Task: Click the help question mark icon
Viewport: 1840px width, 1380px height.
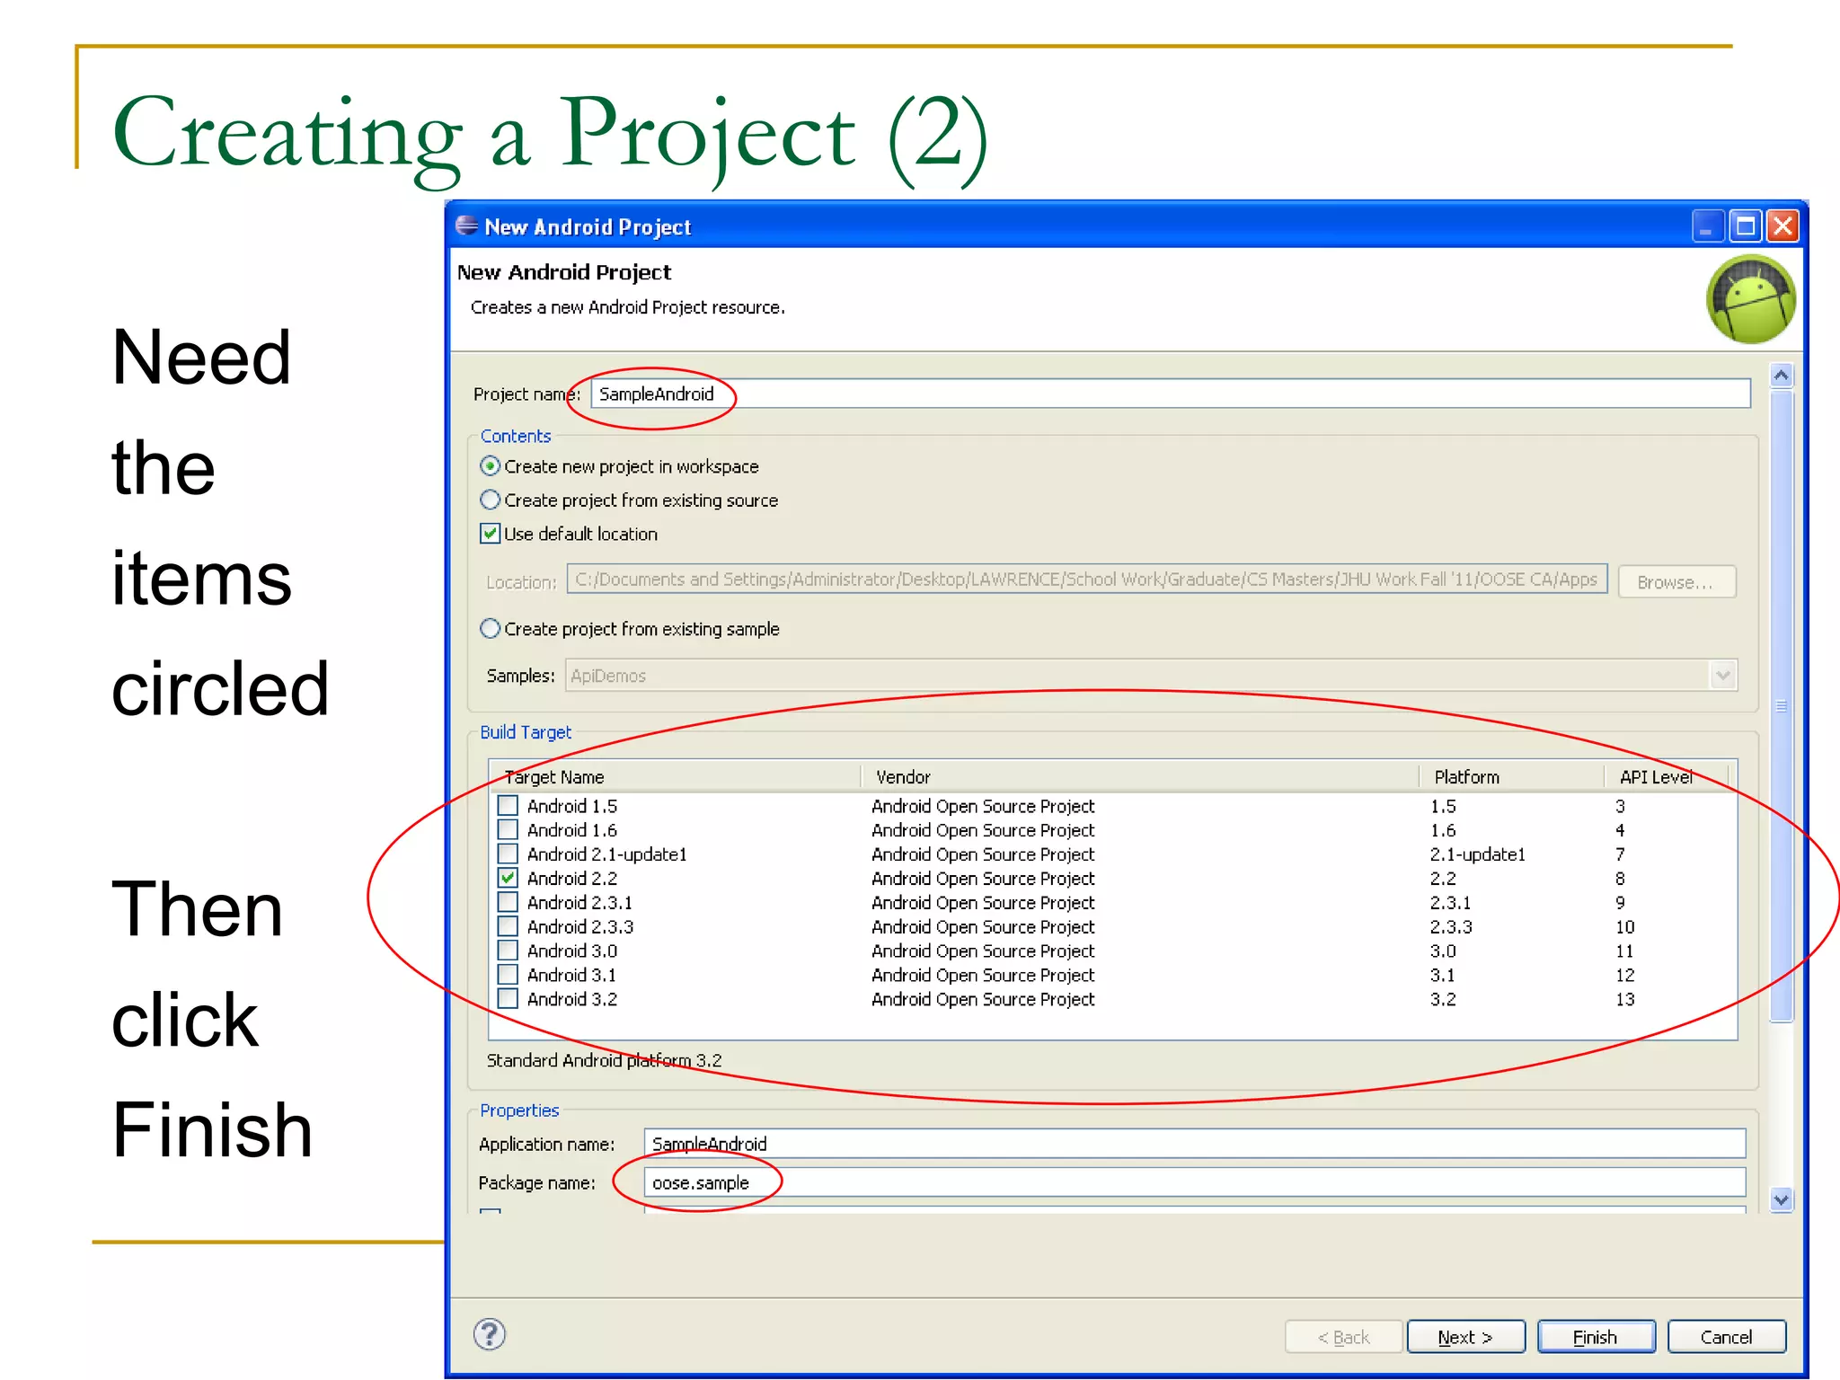Action: coord(490,1334)
